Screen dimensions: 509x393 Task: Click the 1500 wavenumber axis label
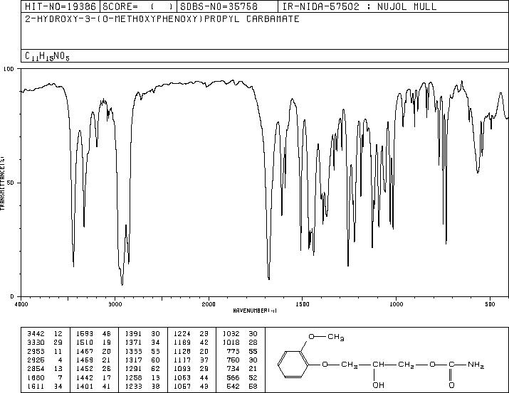click(x=303, y=304)
